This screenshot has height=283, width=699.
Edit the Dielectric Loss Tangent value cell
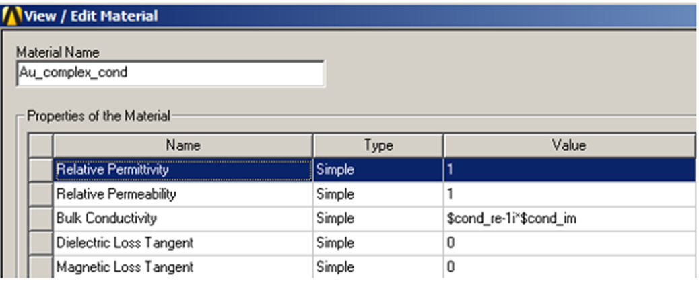pos(569,243)
